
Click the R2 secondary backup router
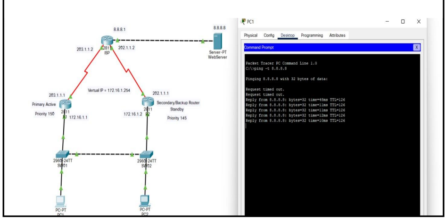(148, 101)
